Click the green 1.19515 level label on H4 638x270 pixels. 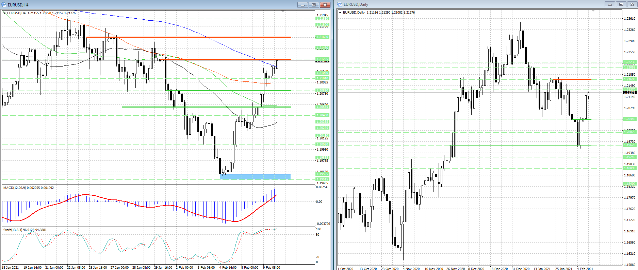click(322, 179)
